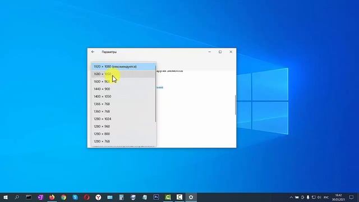Set resolution to 1280 × 800
359x202 pixels.
(x=123, y=134)
